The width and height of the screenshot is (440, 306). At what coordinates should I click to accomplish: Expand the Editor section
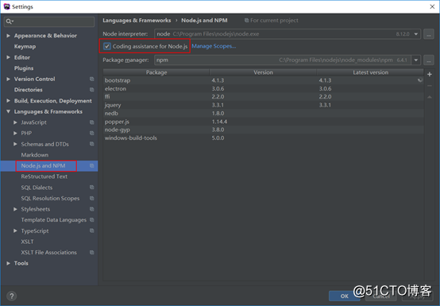pyautogui.click(x=9, y=57)
